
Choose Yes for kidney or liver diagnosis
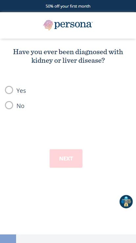[x=9, y=90]
